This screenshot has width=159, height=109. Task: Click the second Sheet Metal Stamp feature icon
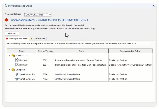point(17,79)
